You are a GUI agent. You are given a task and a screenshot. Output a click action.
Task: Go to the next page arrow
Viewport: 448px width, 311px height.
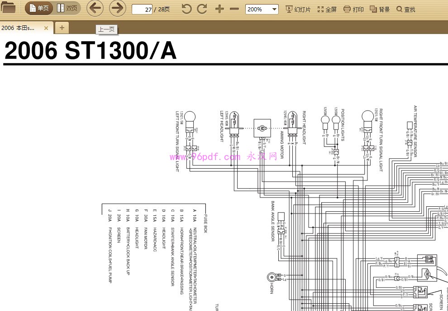coord(117,8)
